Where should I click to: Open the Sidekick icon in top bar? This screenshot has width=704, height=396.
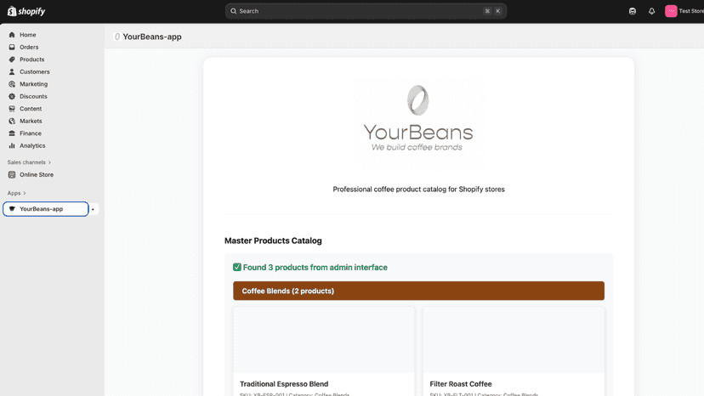click(x=633, y=11)
